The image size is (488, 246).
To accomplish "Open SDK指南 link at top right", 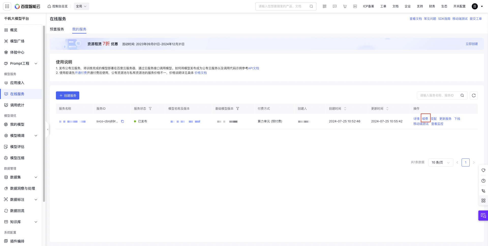I will click(x=444, y=19).
